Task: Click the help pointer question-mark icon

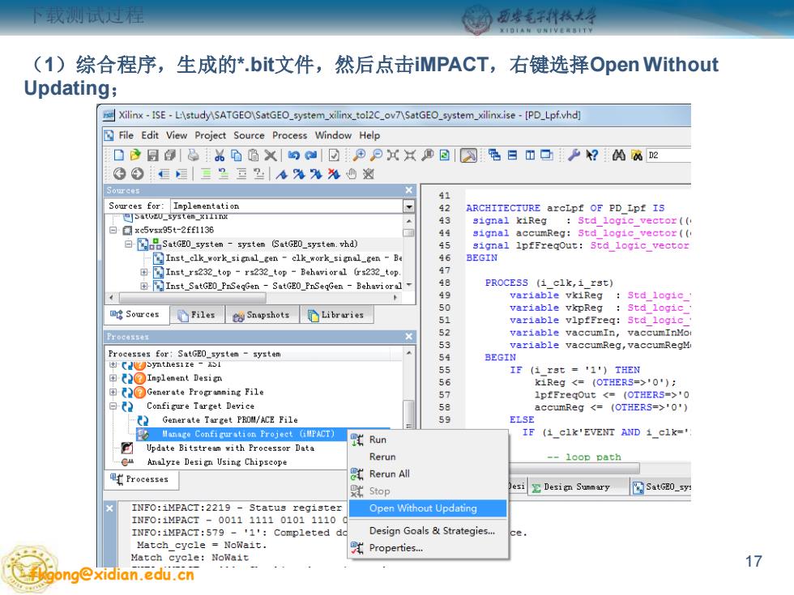Action: click(x=591, y=155)
